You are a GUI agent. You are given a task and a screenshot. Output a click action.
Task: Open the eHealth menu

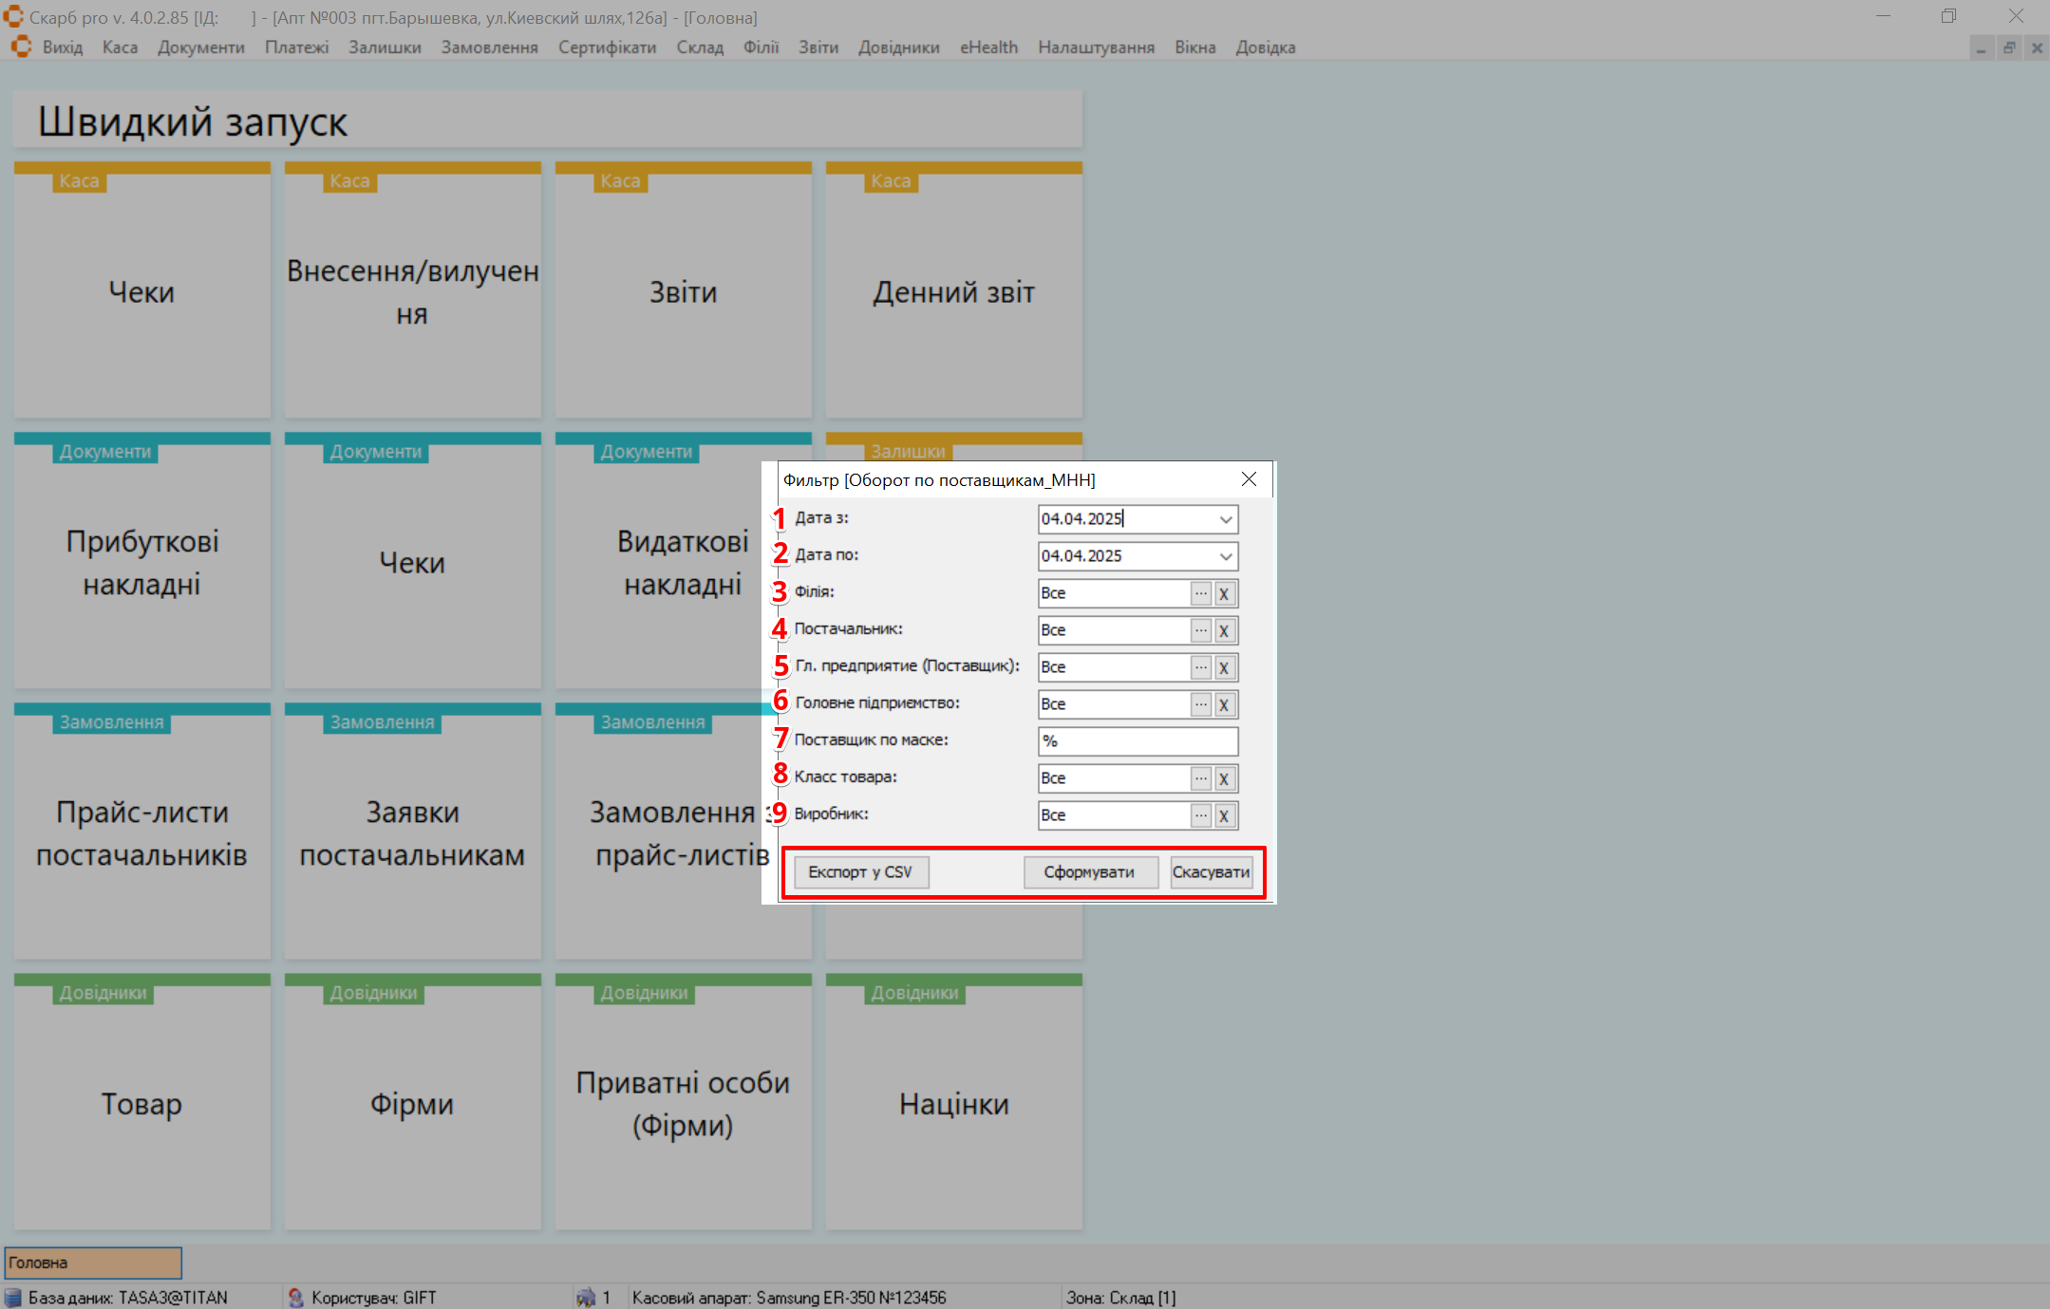[x=987, y=47]
